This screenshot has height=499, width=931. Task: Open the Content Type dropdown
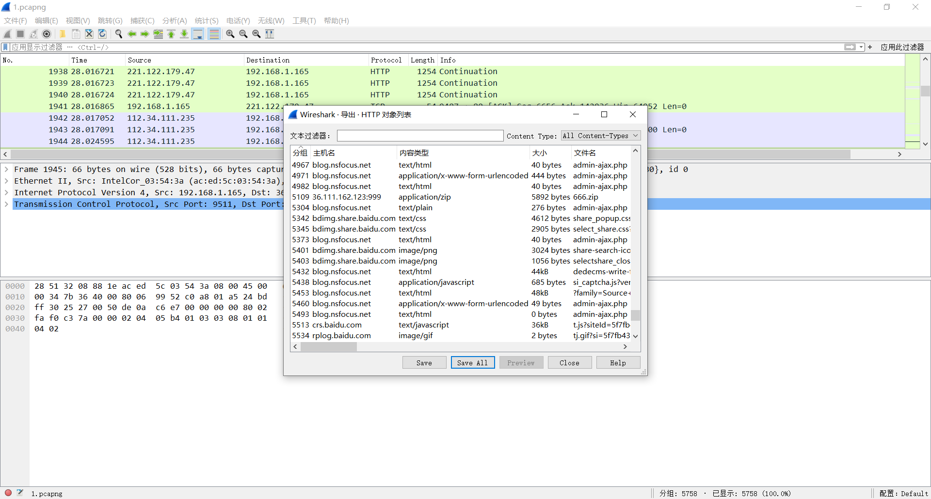click(601, 136)
